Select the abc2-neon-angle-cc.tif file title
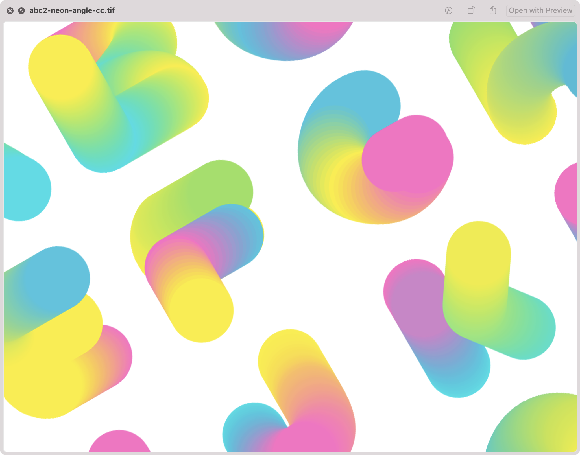Image resolution: width=580 pixels, height=455 pixels. pyautogui.click(x=72, y=11)
